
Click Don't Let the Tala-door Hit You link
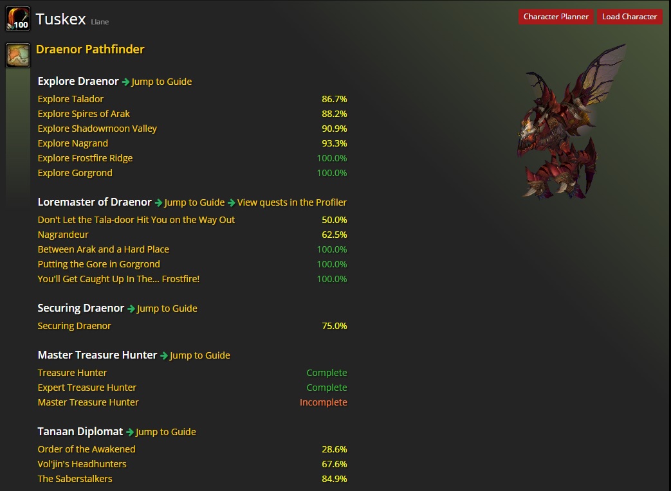click(136, 220)
